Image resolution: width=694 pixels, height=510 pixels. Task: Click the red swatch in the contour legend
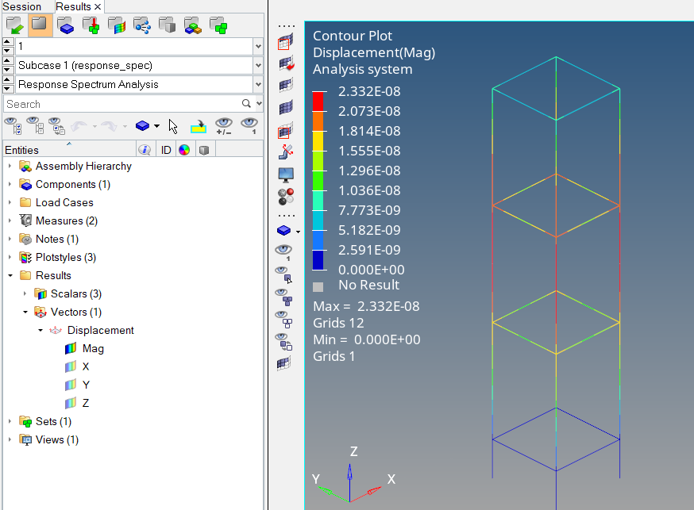click(318, 101)
